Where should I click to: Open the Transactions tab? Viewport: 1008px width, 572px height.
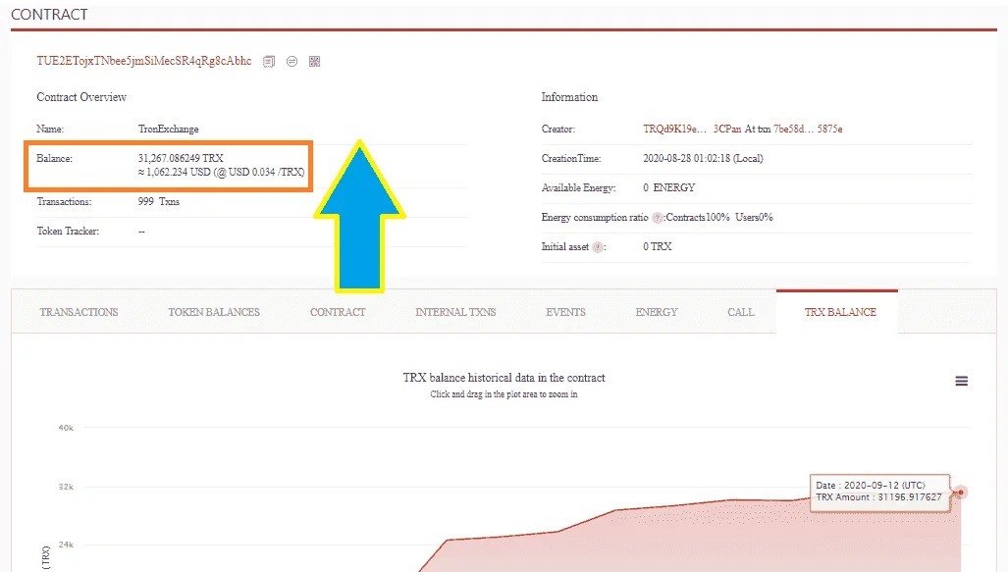(x=80, y=312)
